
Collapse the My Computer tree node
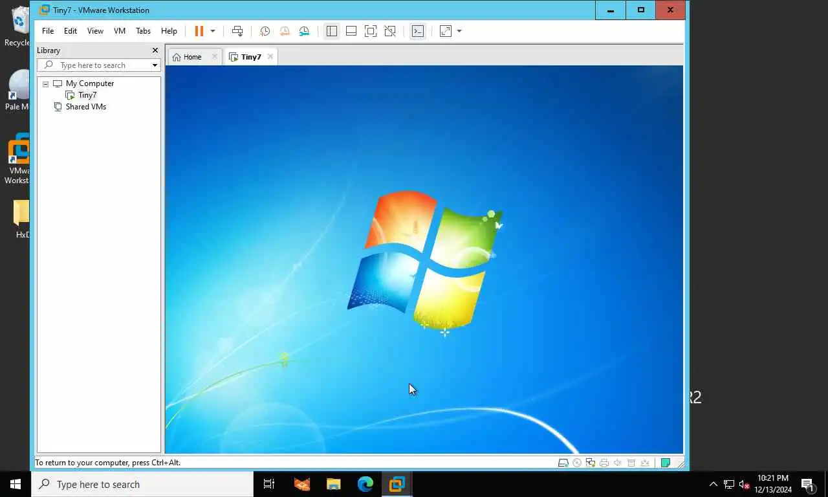pyautogui.click(x=45, y=84)
